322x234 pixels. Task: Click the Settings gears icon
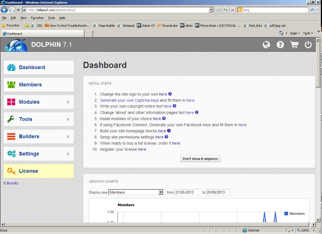tap(11, 153)
